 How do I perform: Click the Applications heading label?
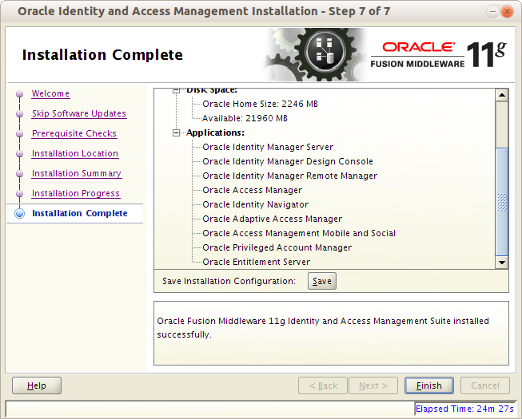(215, 133)
